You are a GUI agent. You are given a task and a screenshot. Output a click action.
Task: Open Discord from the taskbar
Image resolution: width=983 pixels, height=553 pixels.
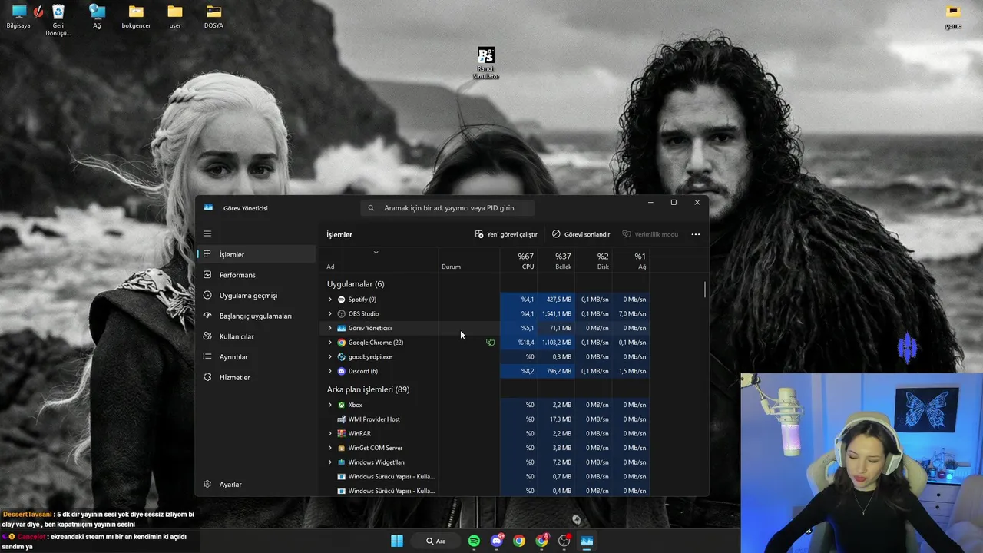(x=497, y=541)
